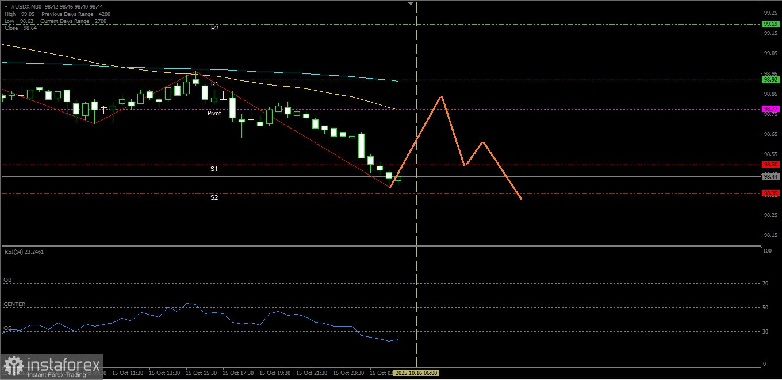Click the OB overbought level label
782x380 pixels.
(7, 280)
